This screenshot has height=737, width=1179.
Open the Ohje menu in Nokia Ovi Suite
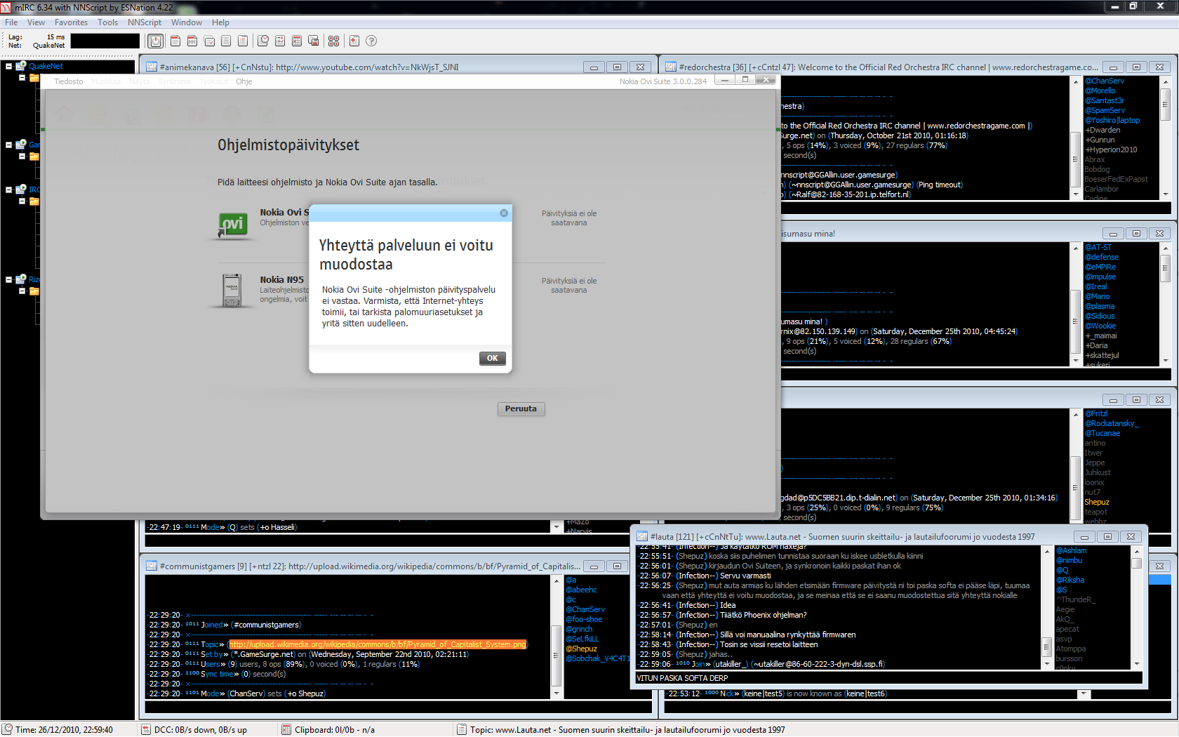244,81
